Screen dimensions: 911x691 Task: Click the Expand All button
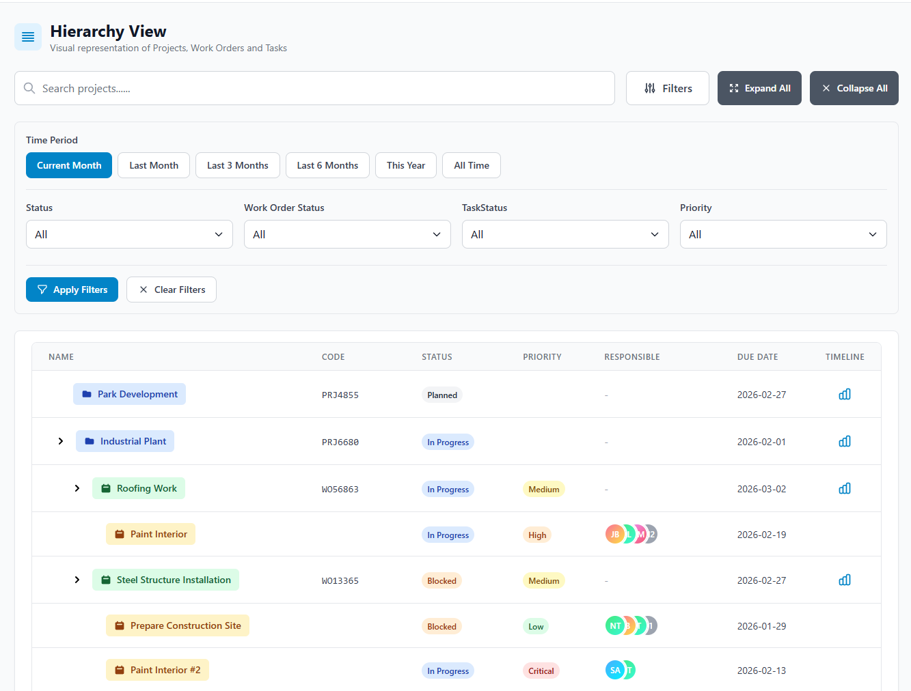tap(759, 88)
